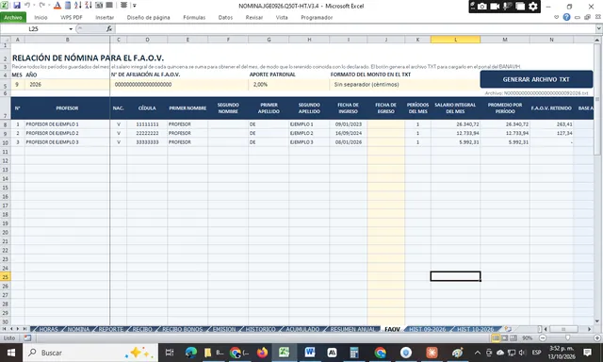Click the insert new worksheet icon

tap(508, 329)
